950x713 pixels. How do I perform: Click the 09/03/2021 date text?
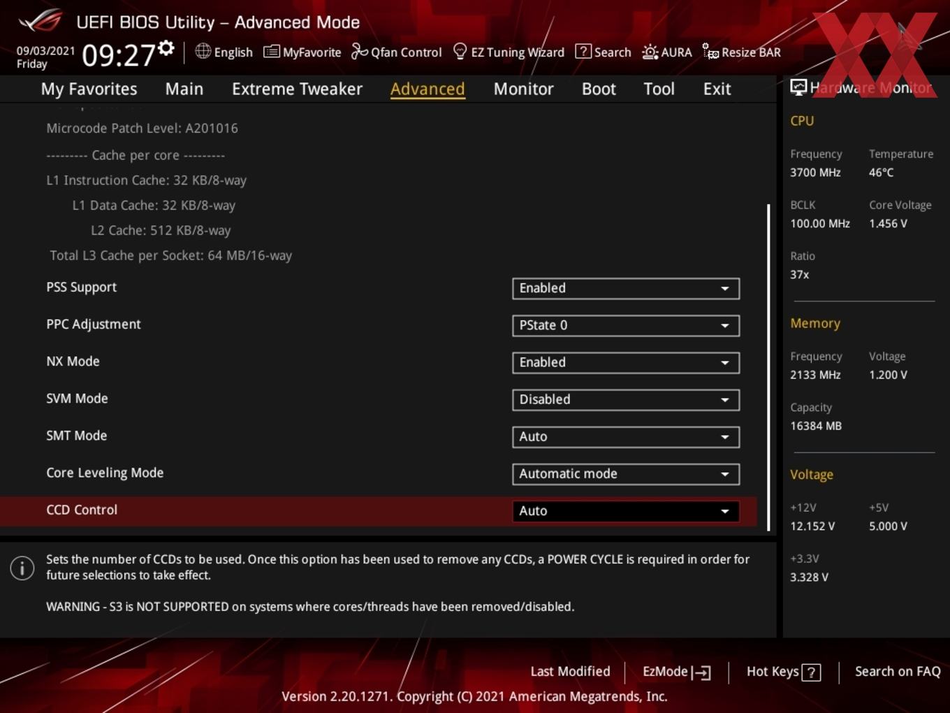[x=45, y=50]
